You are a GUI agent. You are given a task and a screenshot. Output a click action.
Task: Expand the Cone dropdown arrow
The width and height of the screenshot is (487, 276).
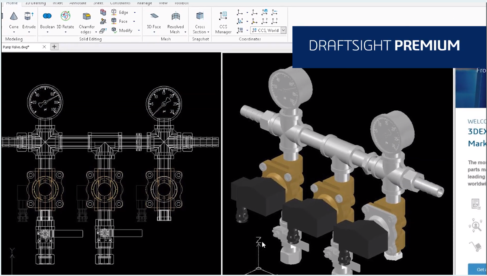point(14,32)
